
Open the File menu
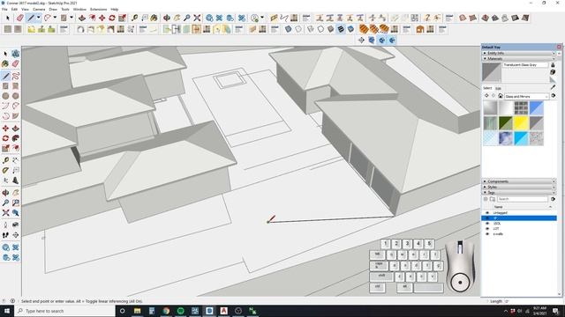[4, 9]
